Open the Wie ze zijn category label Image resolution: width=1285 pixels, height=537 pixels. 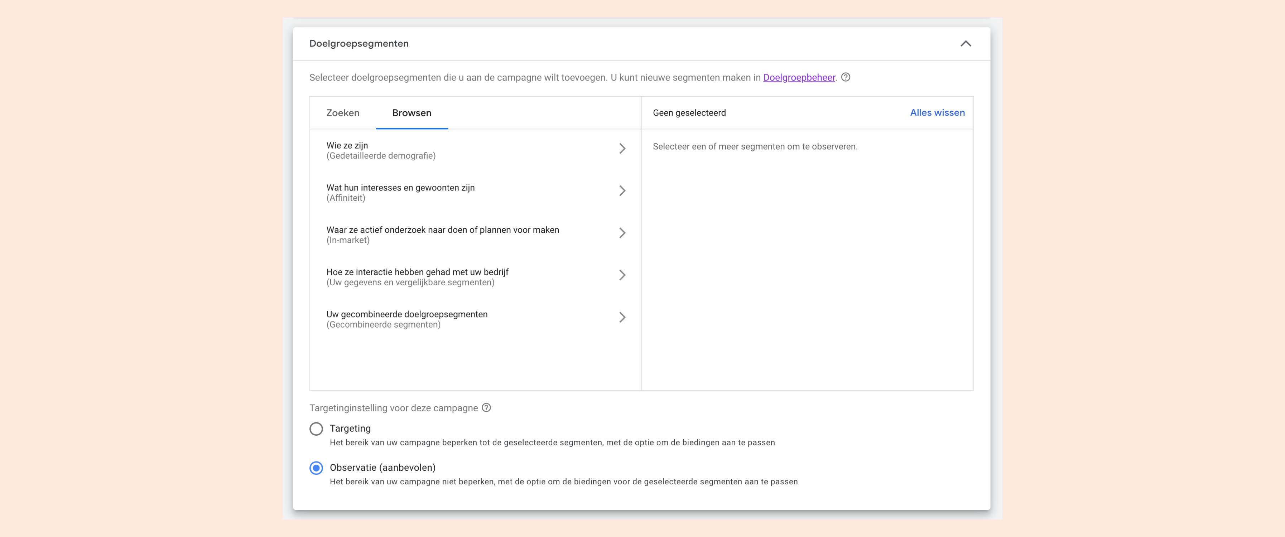[x=347, y=146]
